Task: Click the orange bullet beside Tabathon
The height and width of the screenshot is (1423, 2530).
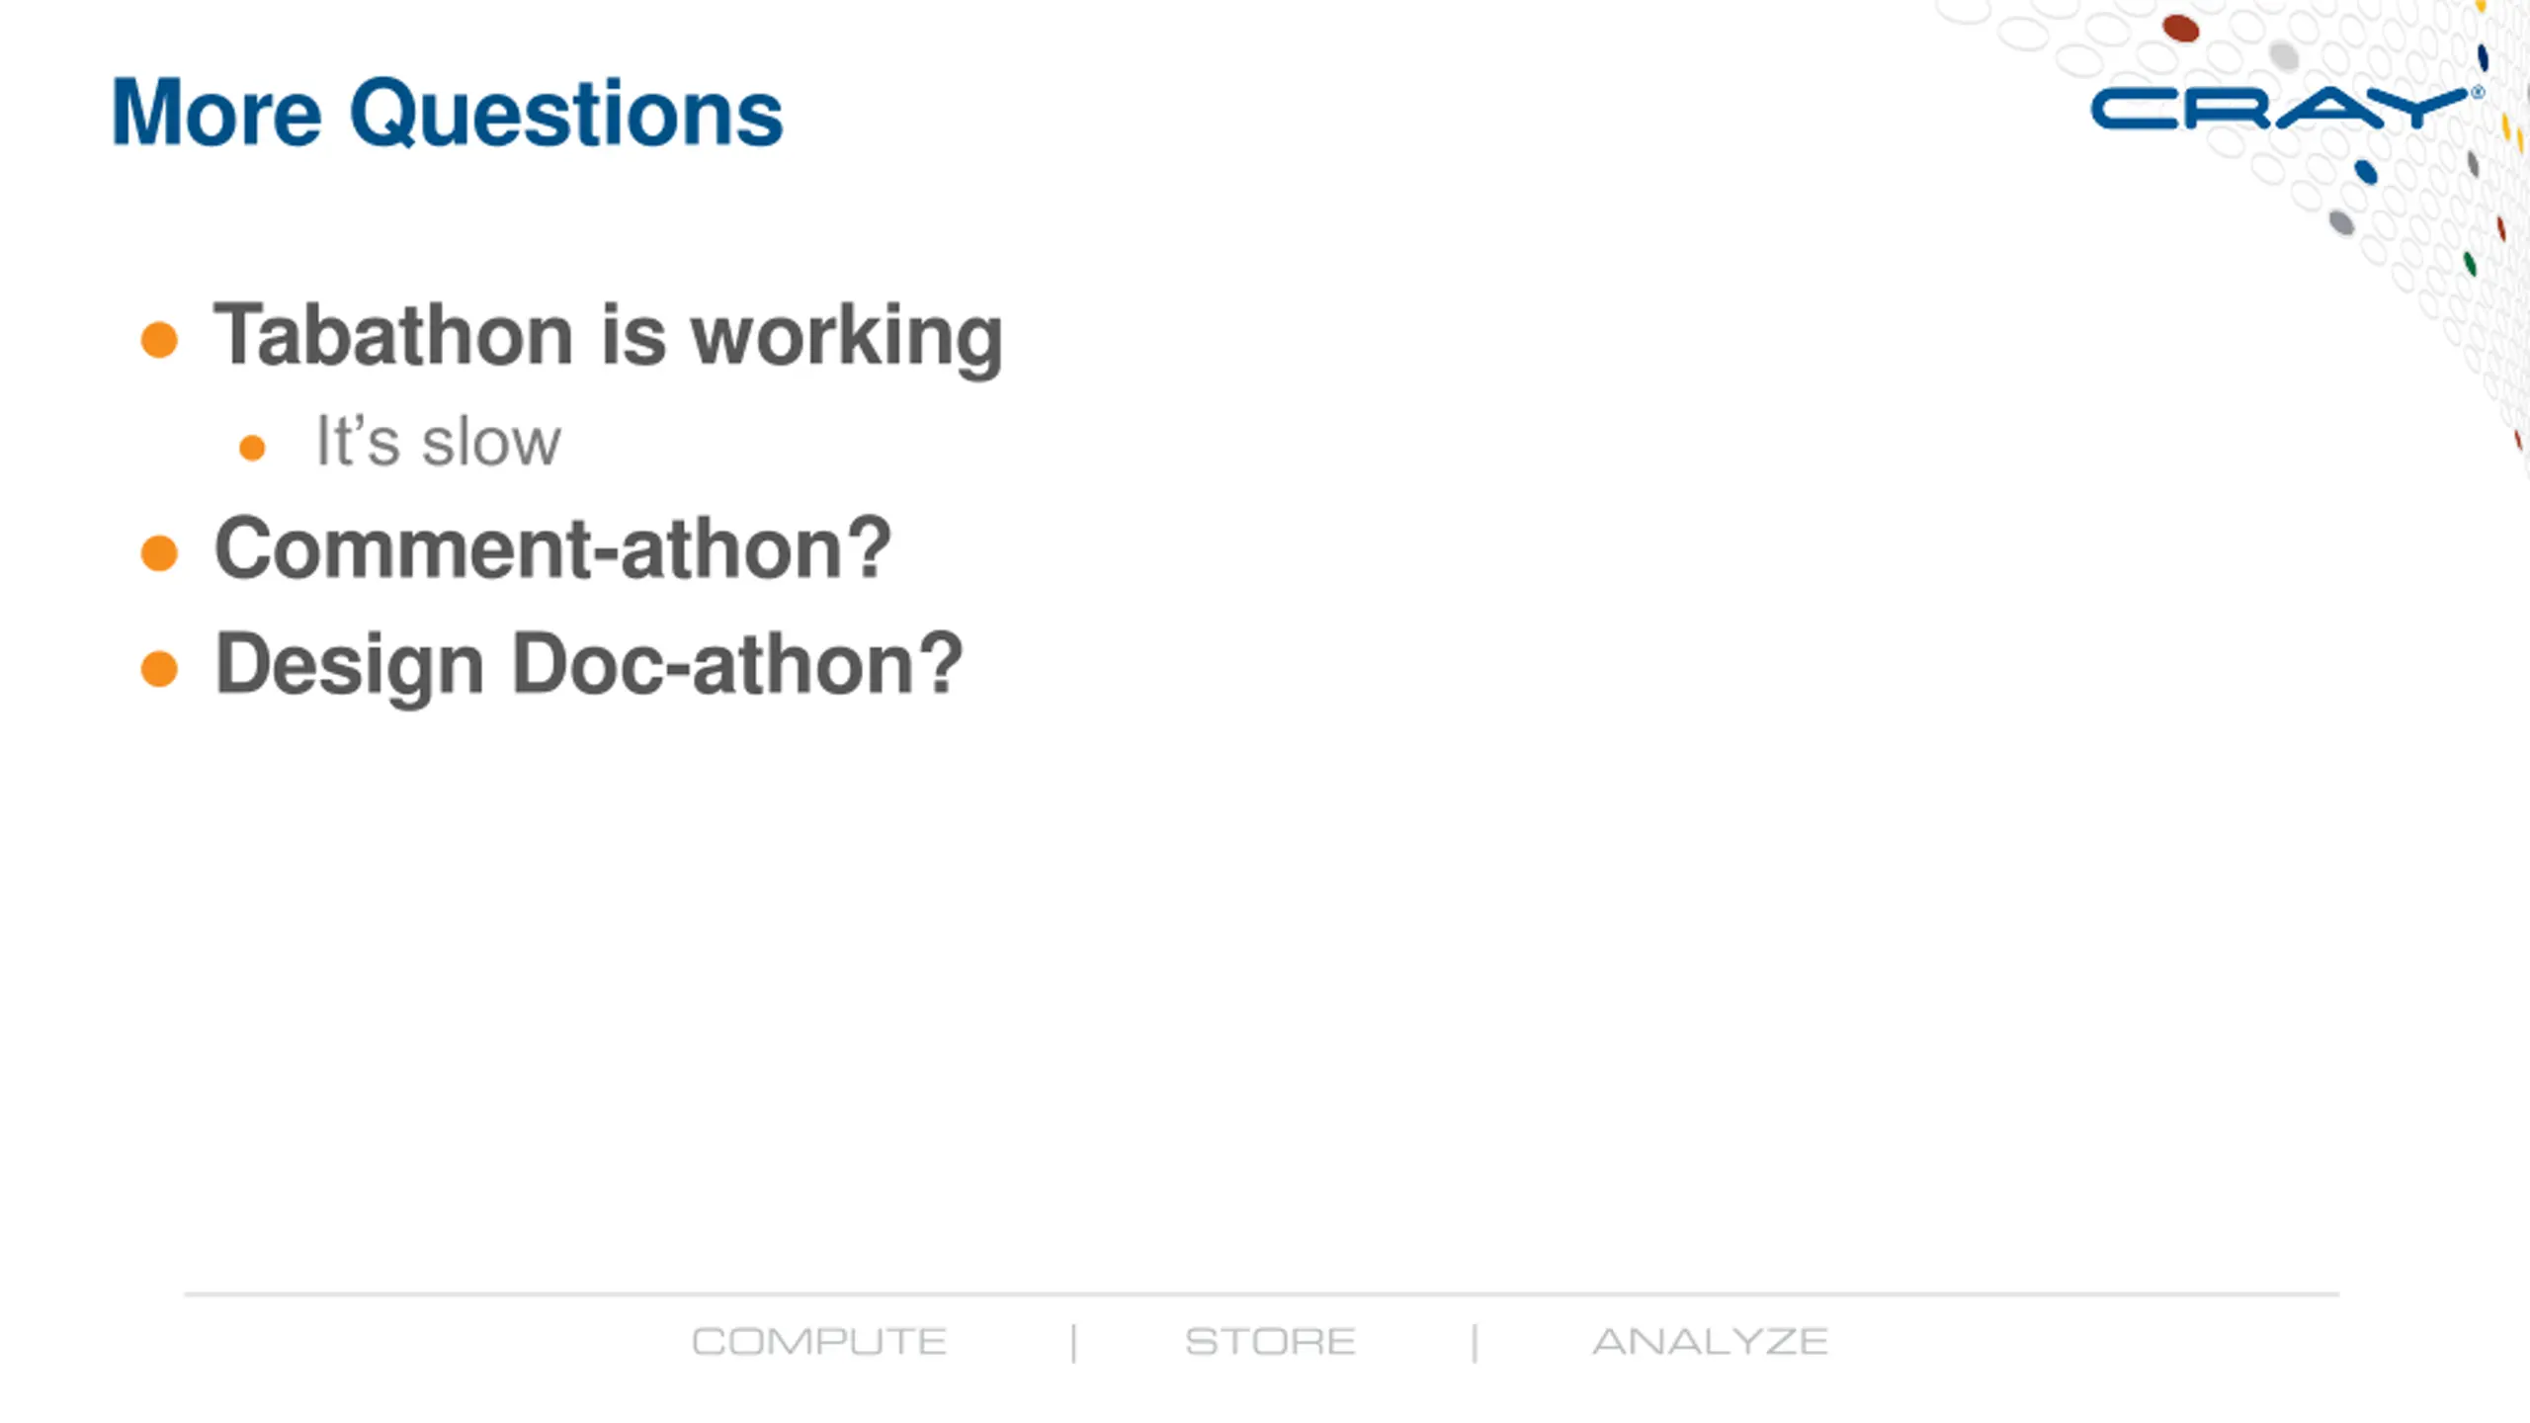Action: click(159, 340)
